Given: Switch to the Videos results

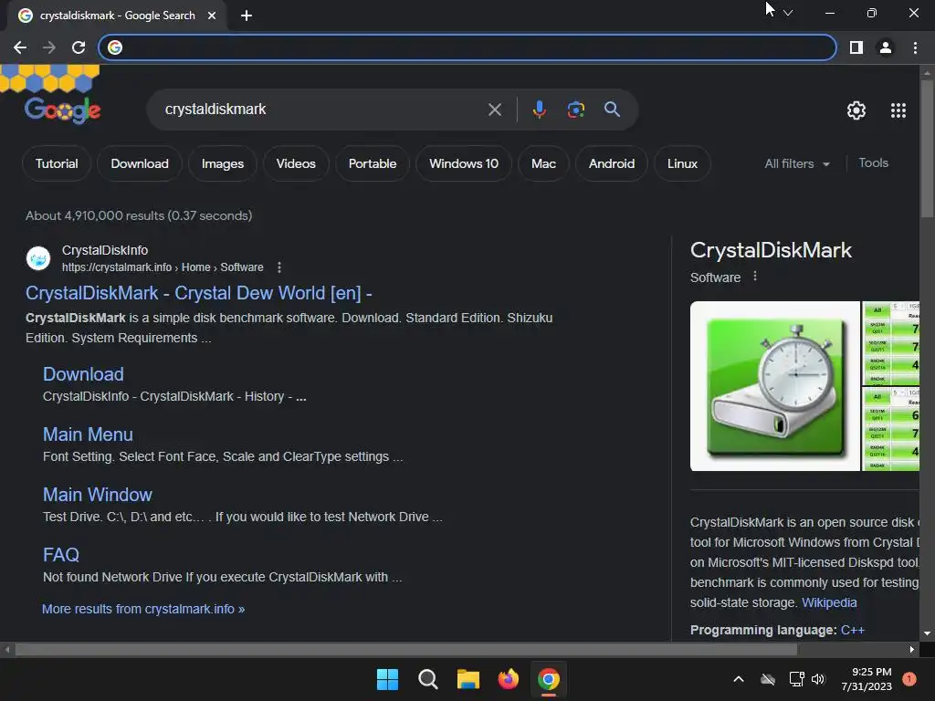Looking at the screenshot, I should [296, 164].
